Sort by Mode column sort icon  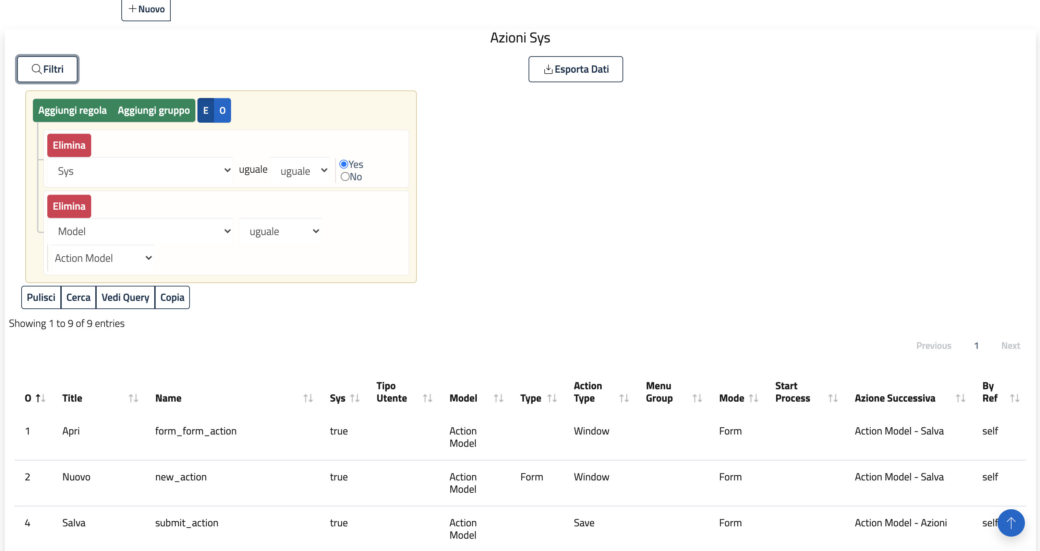[x=753, y=399]
